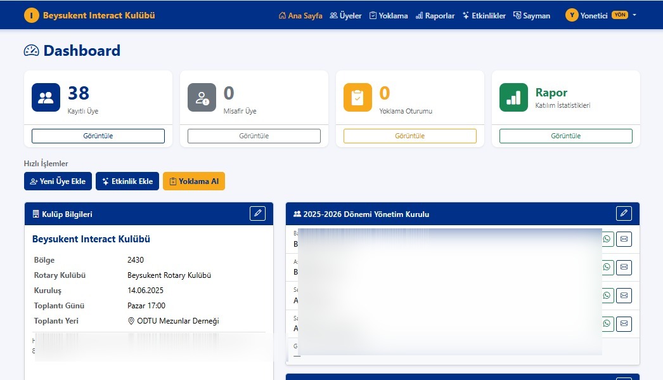Click email envelope icon in first board member row
Viewport: 663px width, 380px height.
(624, 239)
